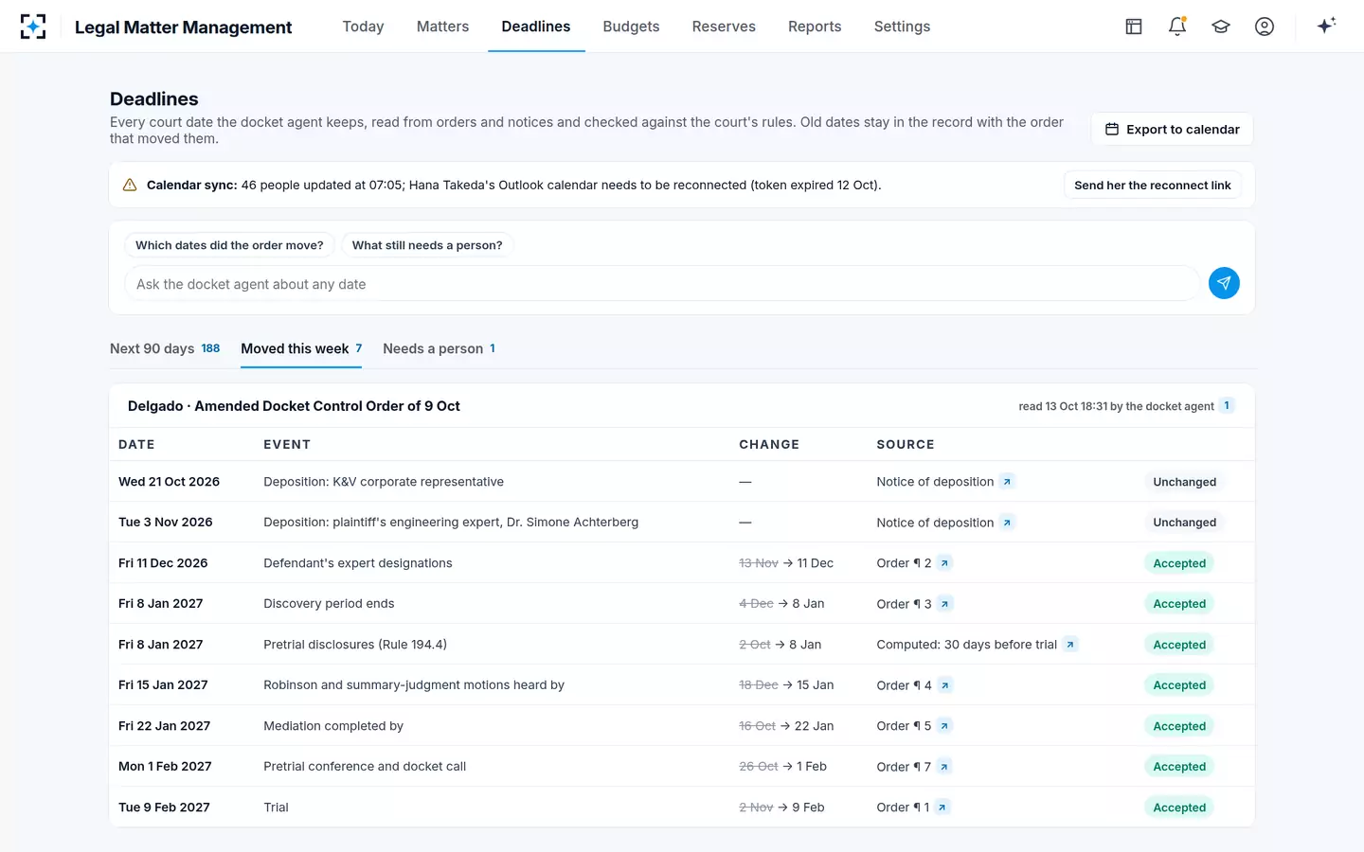Image resolution: width=1364 pixels, height=852 pixels.
Task: Select the Moved this week tab
Action: (301, 348)
